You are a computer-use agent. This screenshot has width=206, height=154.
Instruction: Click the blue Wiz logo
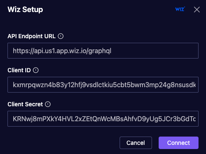tap(180, 9)
